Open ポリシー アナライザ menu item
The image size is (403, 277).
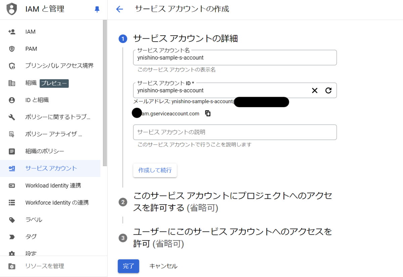click(50, 134)
